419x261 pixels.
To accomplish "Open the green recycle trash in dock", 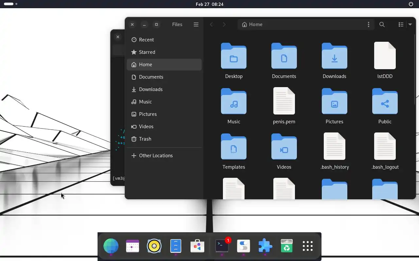I will coord(287,246).
